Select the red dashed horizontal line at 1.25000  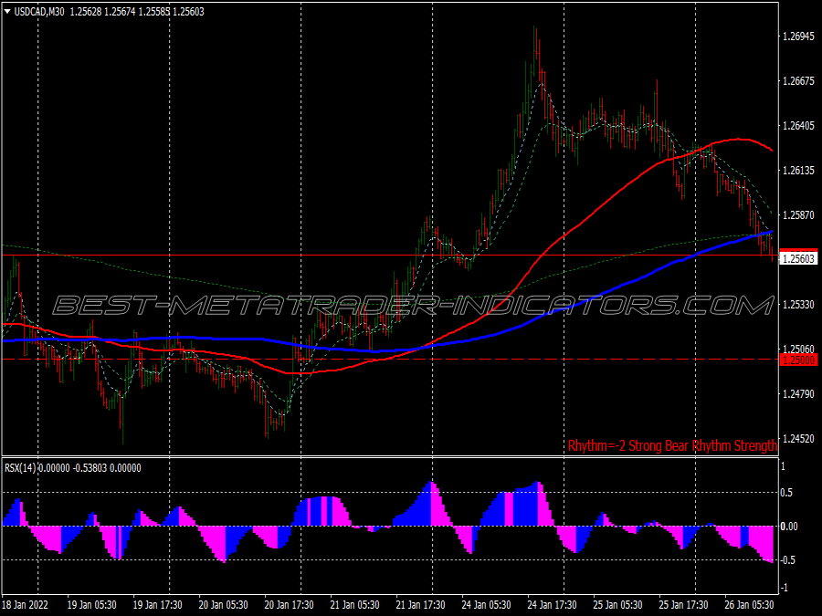[390, 360]
